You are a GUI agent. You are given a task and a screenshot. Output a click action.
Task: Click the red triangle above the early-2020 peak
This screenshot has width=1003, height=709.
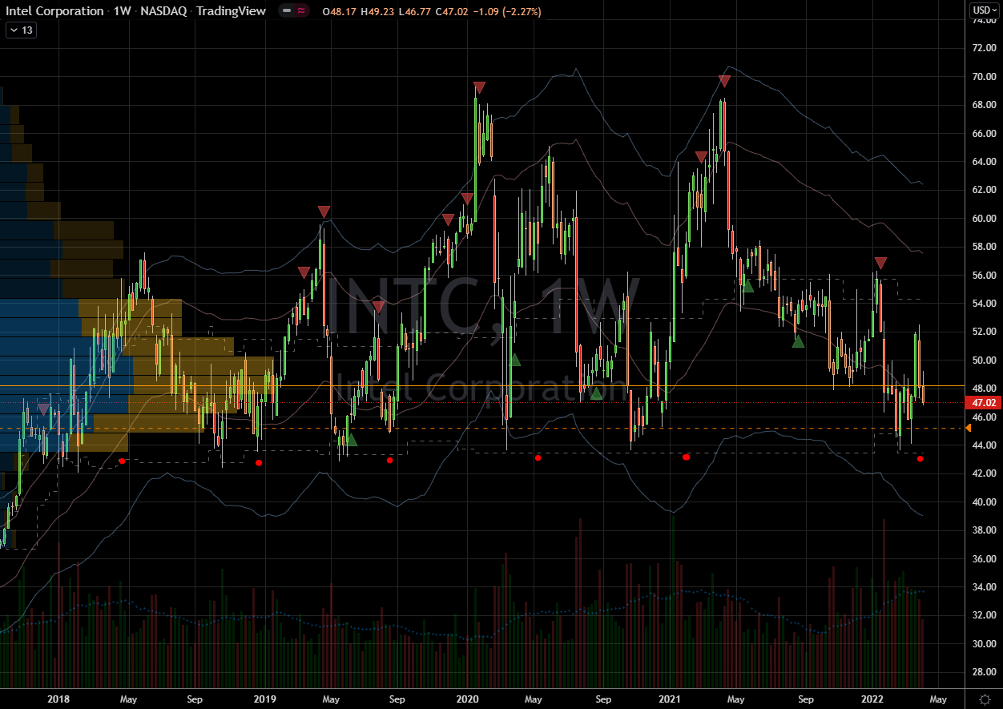pyautogui.click(x=479, y=87)
